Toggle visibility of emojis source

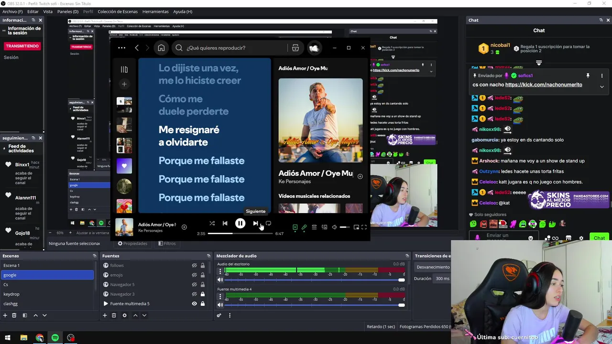tap(194, 275)
